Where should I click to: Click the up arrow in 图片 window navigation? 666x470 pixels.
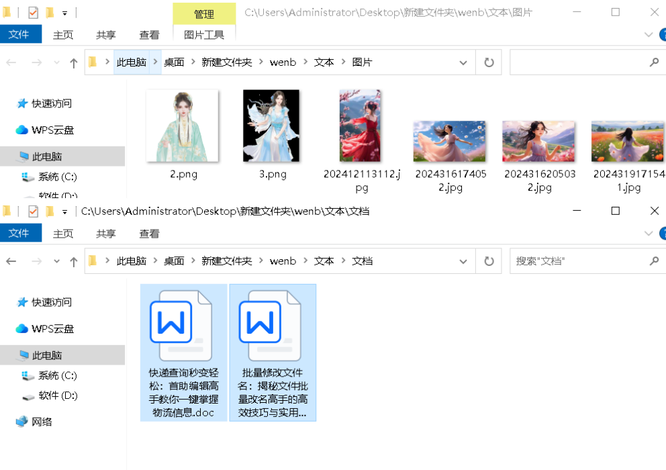pyautogui.click(x=73, y=63)
